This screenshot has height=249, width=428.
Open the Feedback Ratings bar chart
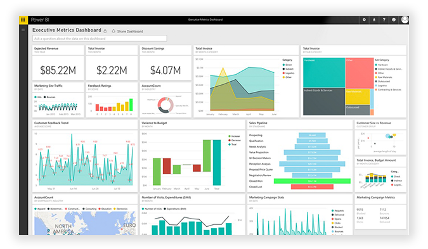(112, 105)
